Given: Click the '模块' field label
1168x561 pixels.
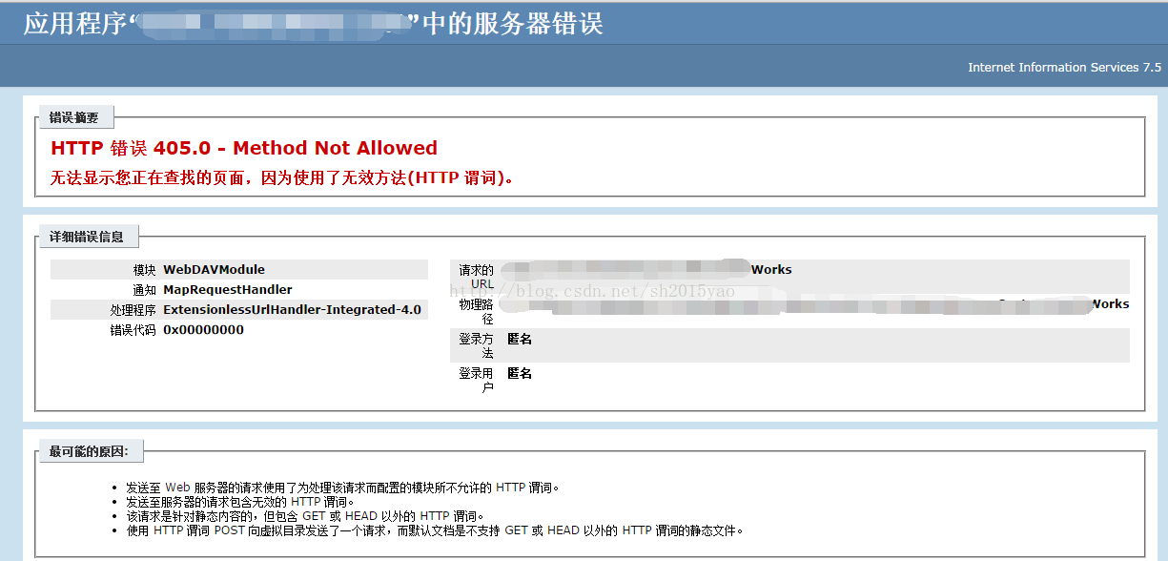Looking at the screenshot, I should click(144, 270).
